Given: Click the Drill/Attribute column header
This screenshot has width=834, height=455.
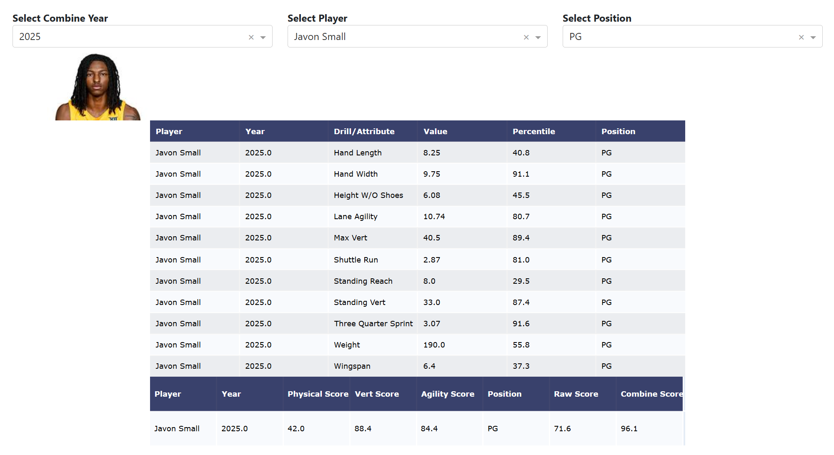Looking at the screenshot, I should click(364, 131).
